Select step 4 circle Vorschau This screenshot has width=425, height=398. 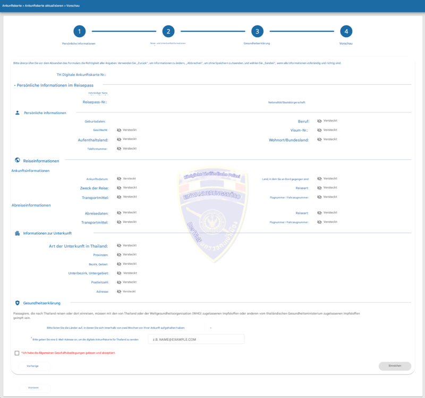(346, 31)
